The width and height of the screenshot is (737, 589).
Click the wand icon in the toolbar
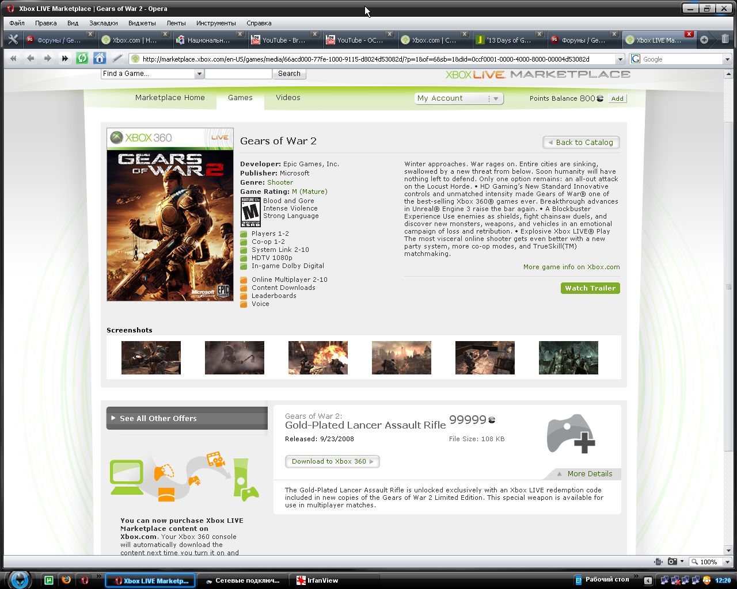[117, 58]
